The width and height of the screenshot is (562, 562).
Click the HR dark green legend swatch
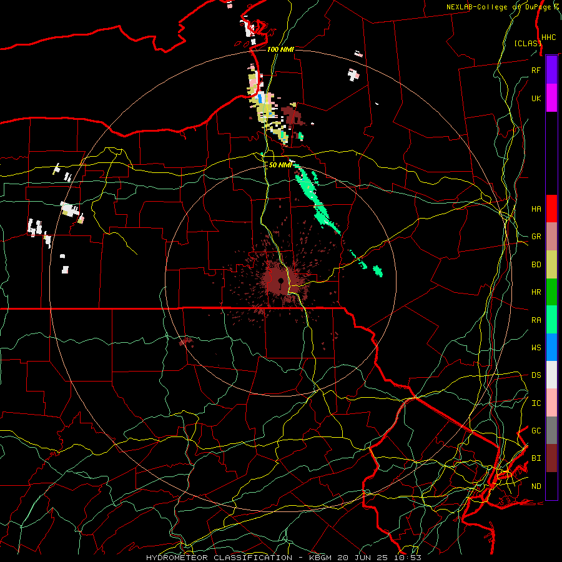click(x=551, y=292)
